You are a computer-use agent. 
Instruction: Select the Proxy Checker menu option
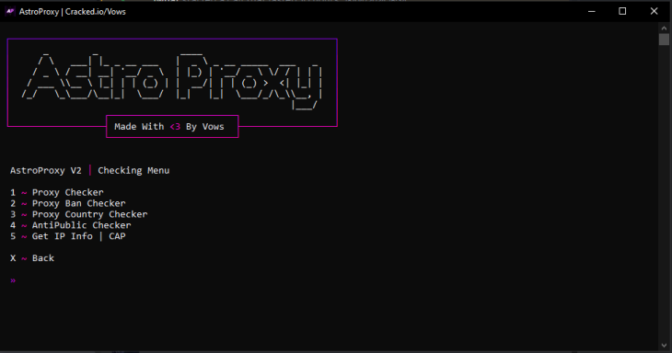(x=56, y=192)
